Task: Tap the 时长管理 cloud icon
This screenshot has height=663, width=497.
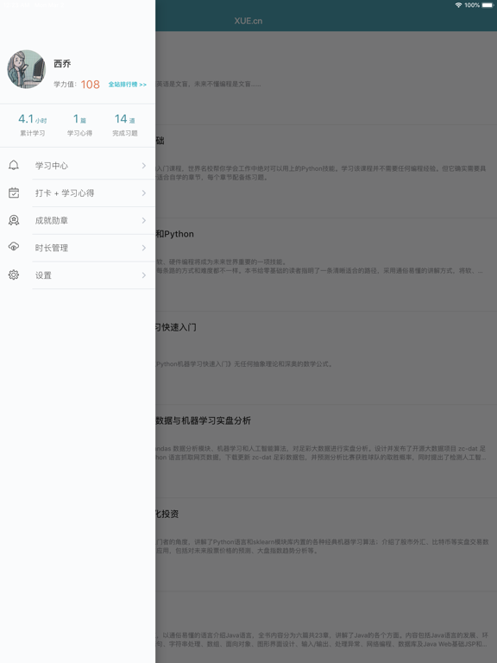Action: coord(14,247)
